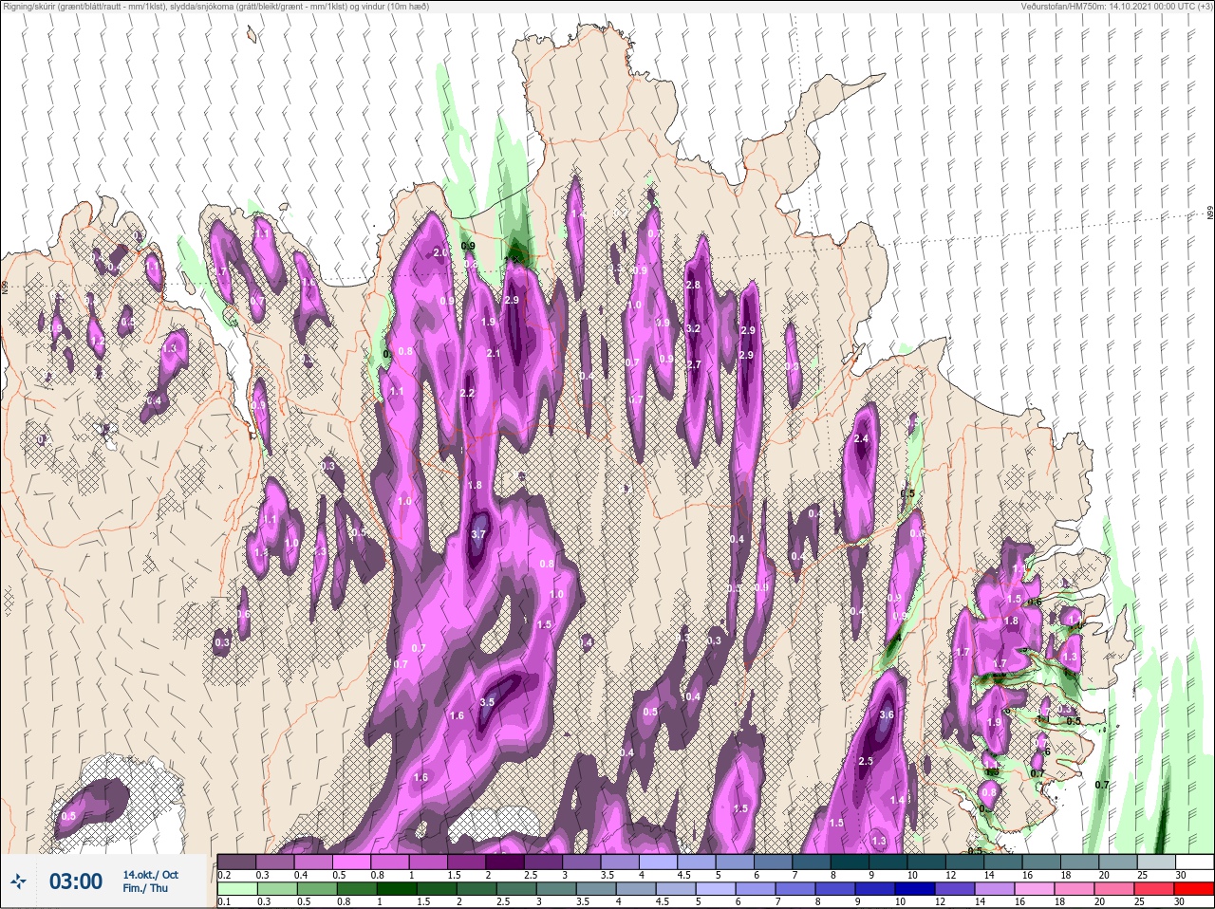Select the first dark purple 0.2 swatch in upper legend
Viewport: 1215px width, 909px height.
pos(236,862)
